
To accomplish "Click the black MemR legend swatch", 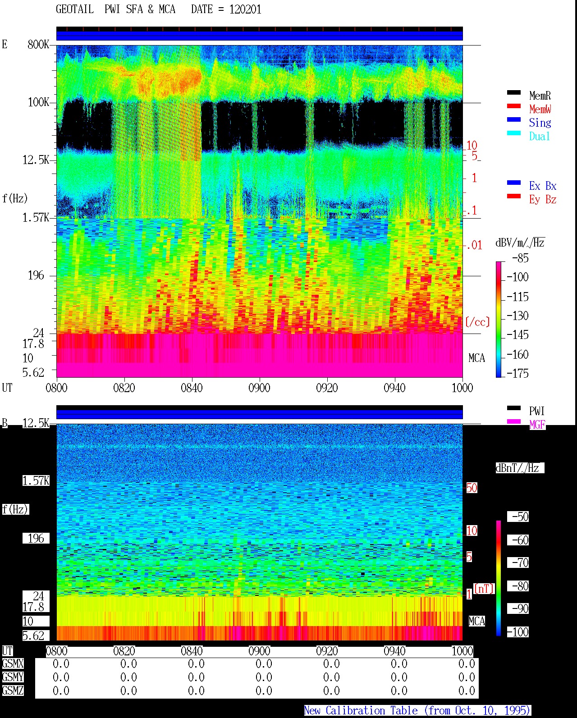I will click(x=514, y=92).
